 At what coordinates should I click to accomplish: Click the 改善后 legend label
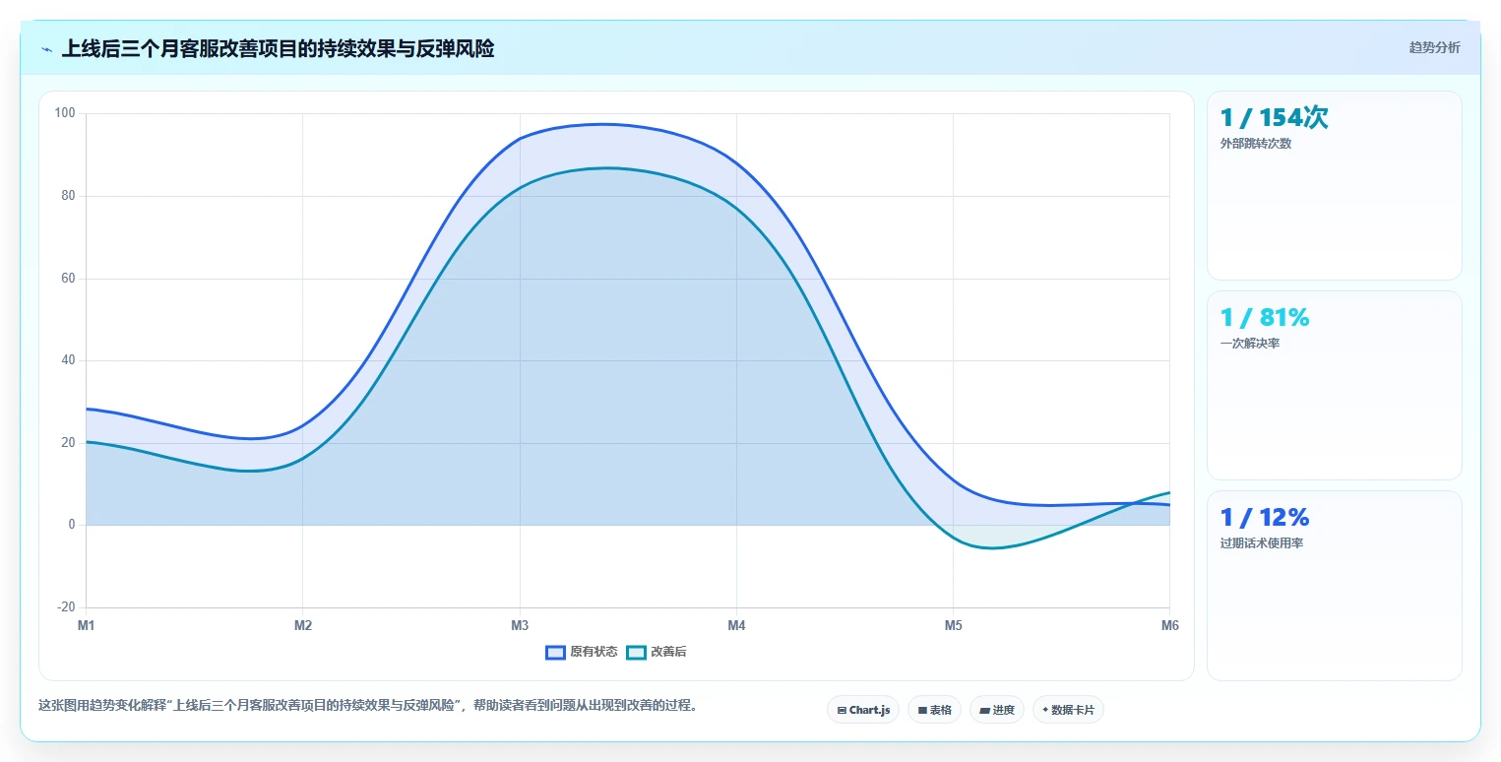pos(668,652)
